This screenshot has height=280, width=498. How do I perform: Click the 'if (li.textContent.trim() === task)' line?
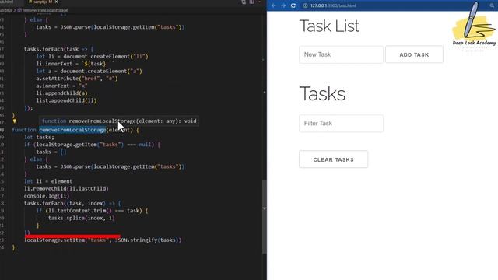click(92, 211)
